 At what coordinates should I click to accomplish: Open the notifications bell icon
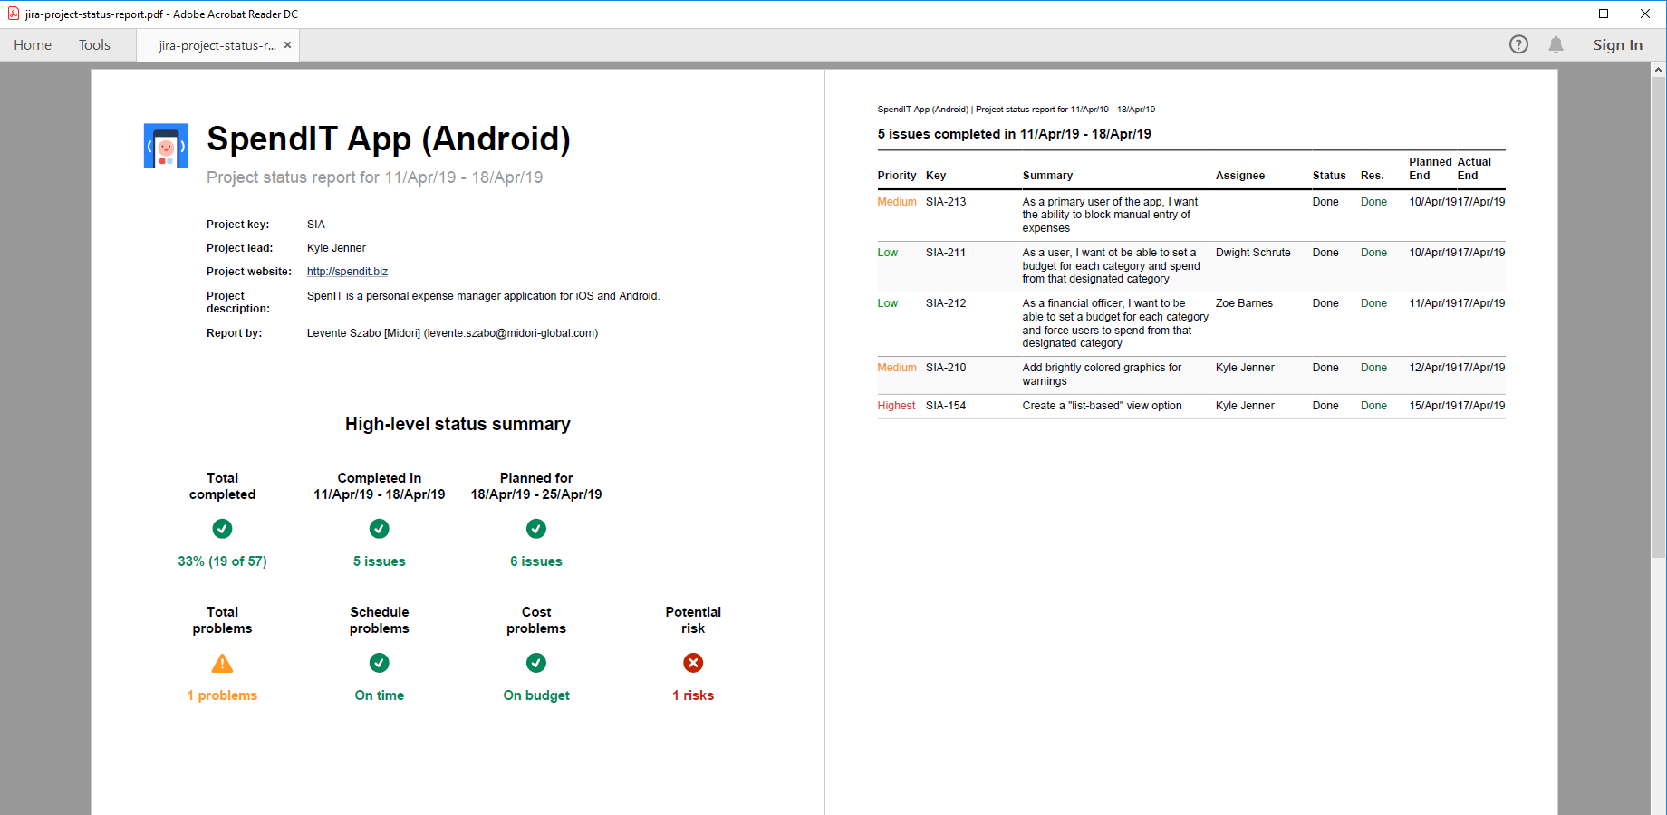point(1556,44)
